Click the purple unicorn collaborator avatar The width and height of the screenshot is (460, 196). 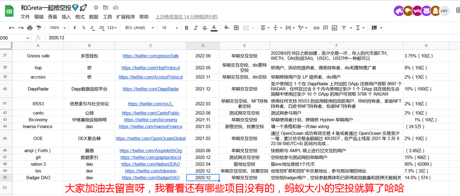pos(399,11)
